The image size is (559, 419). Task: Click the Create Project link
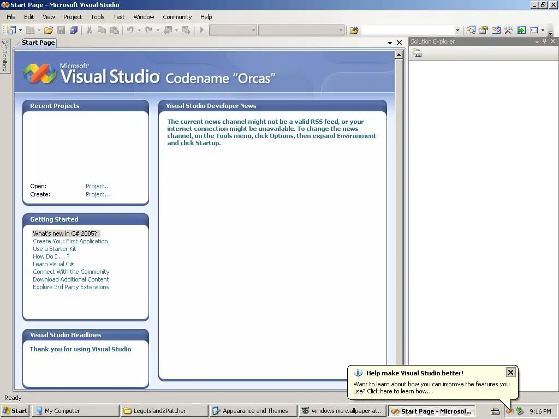(98, 194)
